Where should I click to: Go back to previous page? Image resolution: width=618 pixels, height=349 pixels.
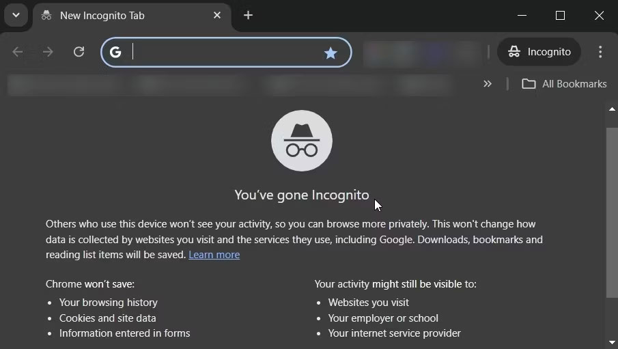(x=18, y=52)
